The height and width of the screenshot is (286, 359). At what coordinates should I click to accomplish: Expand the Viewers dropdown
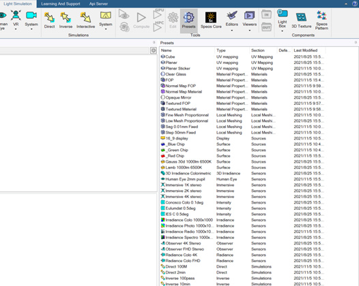[x=250, y=31]
